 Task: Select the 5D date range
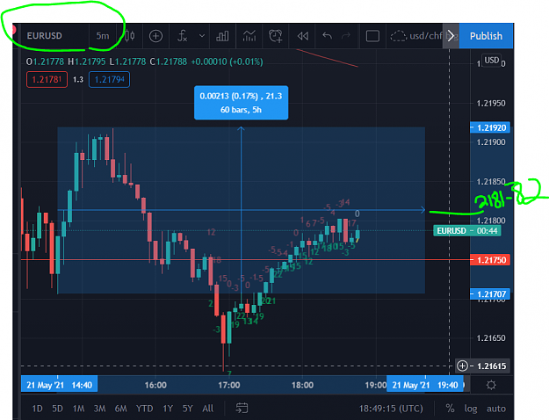[57, 409]
